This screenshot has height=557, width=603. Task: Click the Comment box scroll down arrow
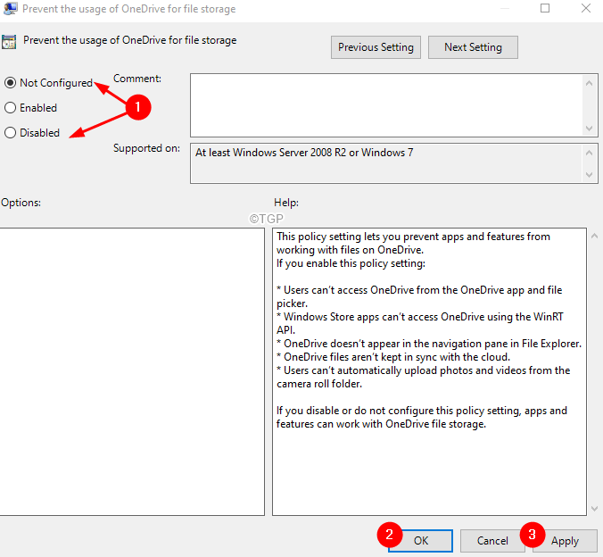(x=589, y=129)
